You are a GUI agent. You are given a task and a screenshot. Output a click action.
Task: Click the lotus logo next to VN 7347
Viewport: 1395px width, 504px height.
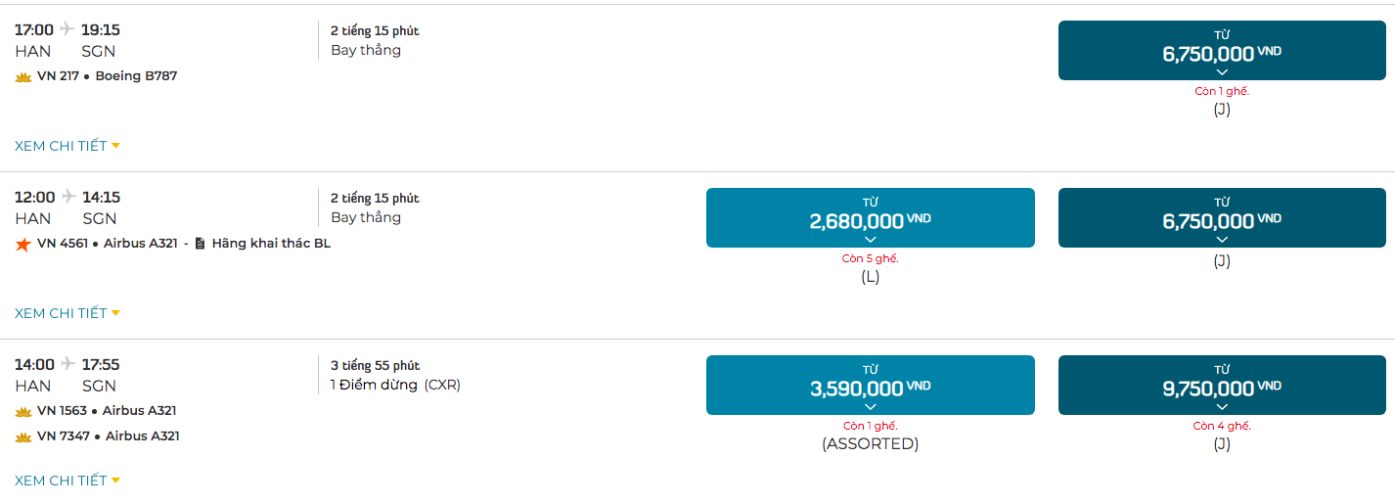pyautogui.click(x=23, y=436)
